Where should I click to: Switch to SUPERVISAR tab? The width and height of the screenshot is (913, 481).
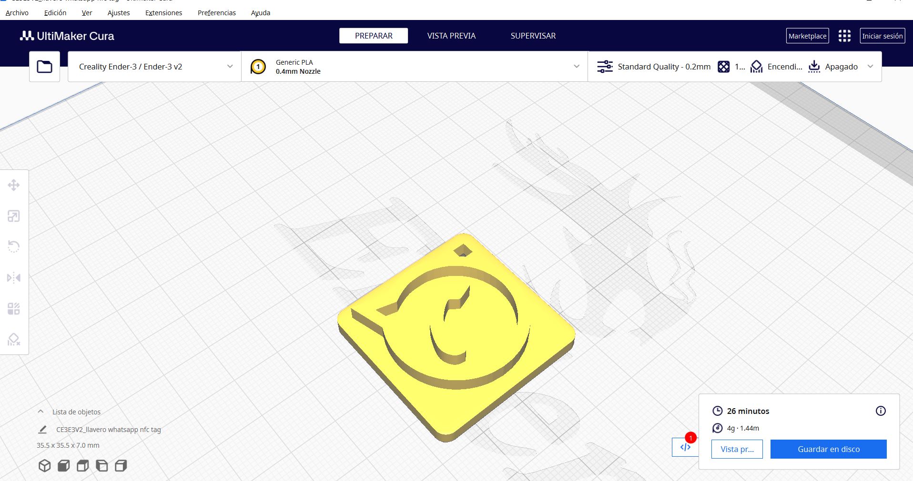[533, 36]
